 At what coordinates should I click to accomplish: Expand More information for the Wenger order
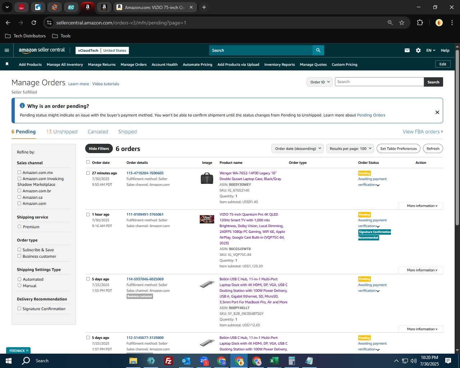click(421, 206)
